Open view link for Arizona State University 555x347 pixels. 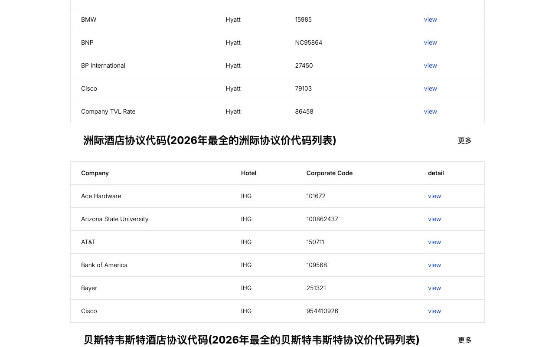[434, 219]
